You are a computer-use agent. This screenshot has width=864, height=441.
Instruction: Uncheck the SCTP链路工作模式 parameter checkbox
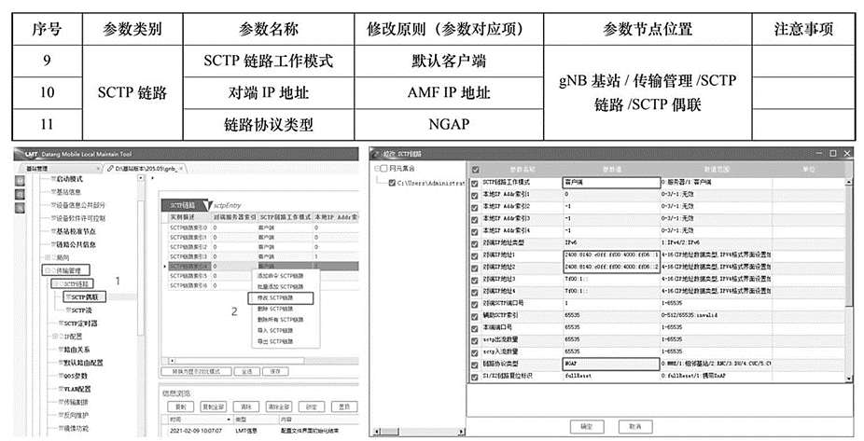[x=474, y=182]
